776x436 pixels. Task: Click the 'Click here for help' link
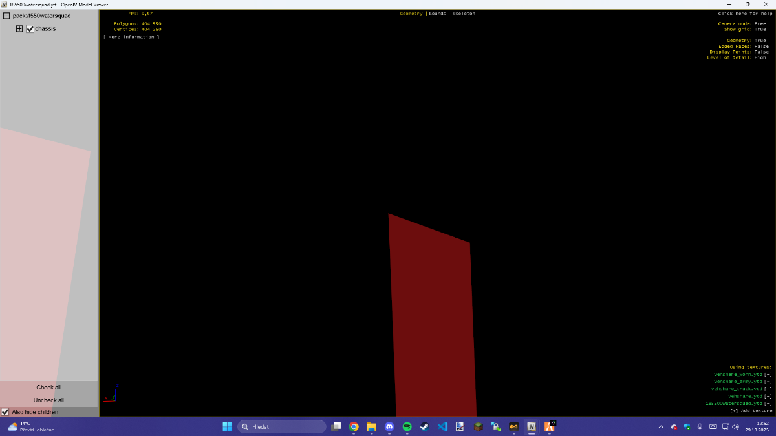pos(745,14)
